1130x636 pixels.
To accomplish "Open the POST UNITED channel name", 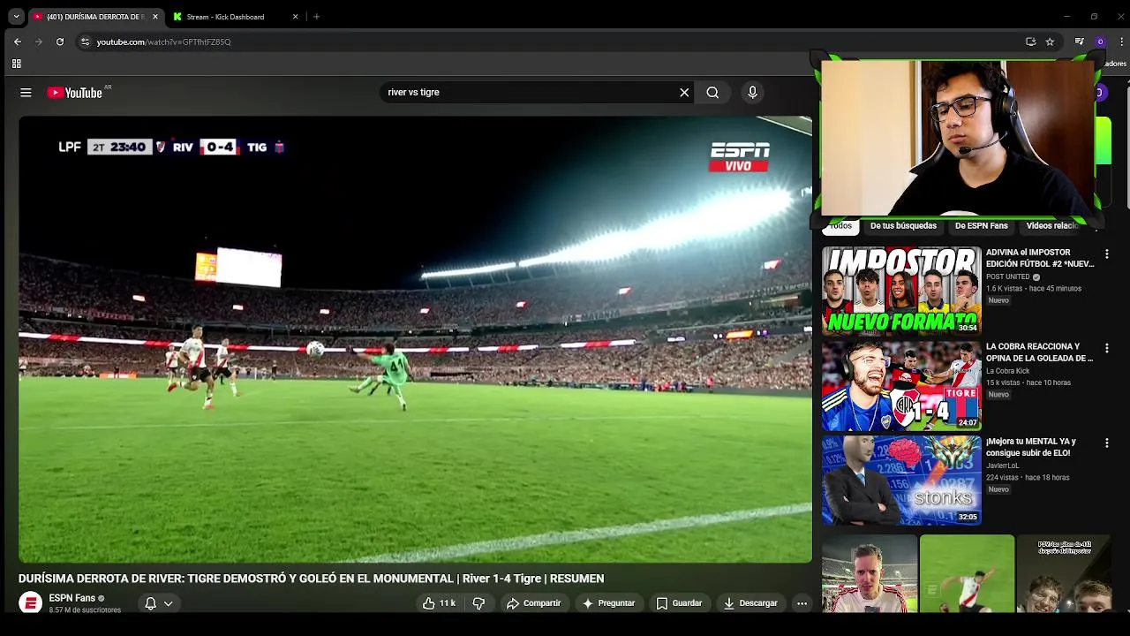I will (x=1008, y=276).
